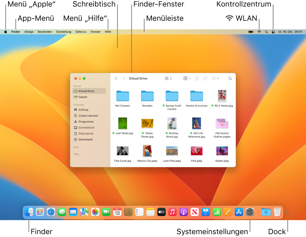This screenshot has width=306, height=237.
Task: Open the More actions ellipsis dropdown
Action: [215, 78]
